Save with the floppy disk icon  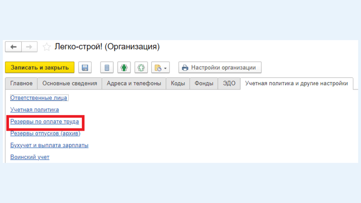point(85,68)
